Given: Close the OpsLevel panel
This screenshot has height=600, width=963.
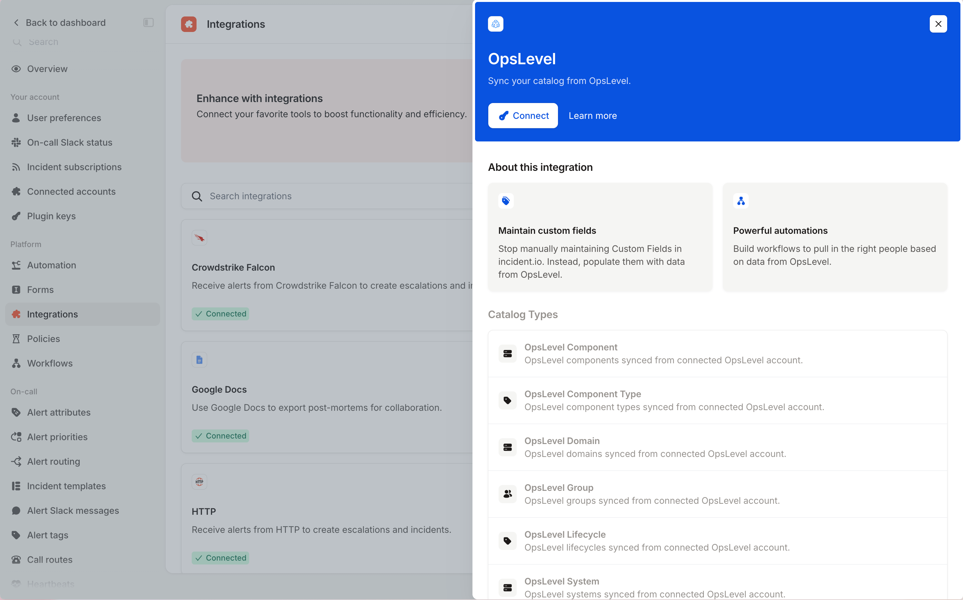Looking at the screenshot, I should click(938, 24).
